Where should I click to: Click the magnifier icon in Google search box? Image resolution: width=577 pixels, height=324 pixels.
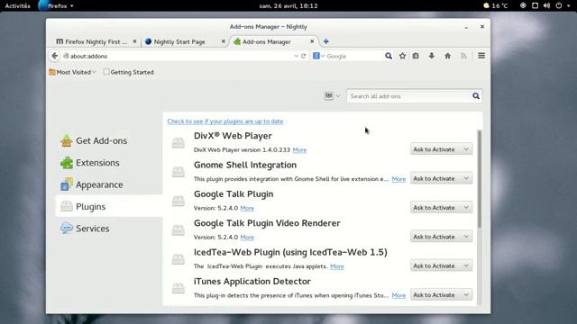(389, 56)
